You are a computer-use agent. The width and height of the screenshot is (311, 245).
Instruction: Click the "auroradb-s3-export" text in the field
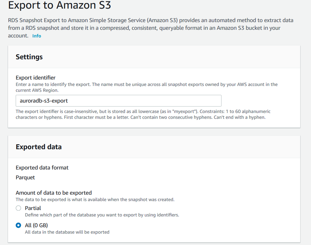[44, 101]
